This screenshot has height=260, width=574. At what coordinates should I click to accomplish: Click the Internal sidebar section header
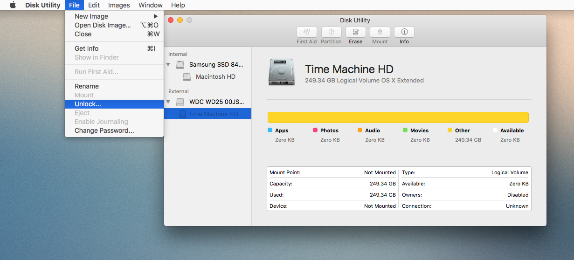pyautogui.click(x=178, y=54)
